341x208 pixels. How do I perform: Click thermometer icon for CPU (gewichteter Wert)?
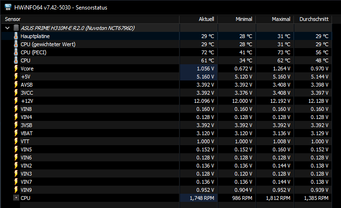click(16, 44)
